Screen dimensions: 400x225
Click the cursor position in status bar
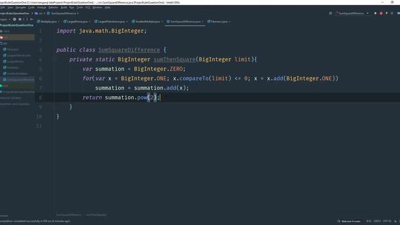369,221
